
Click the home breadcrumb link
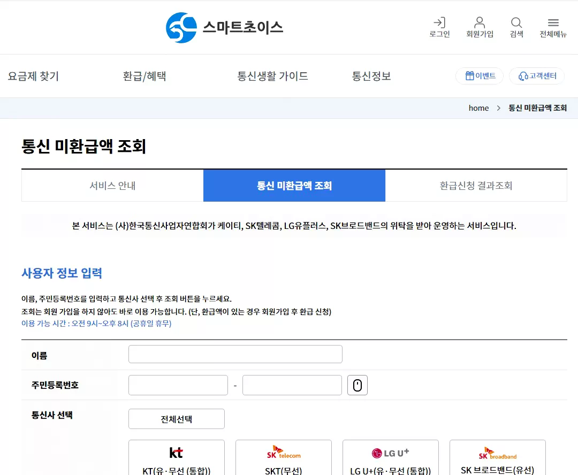click(478, 108)
